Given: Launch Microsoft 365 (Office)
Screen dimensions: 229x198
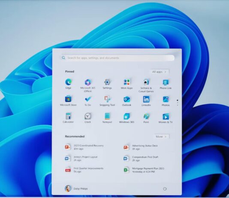Looking at the screenshot, I should (x=88, y=85).
